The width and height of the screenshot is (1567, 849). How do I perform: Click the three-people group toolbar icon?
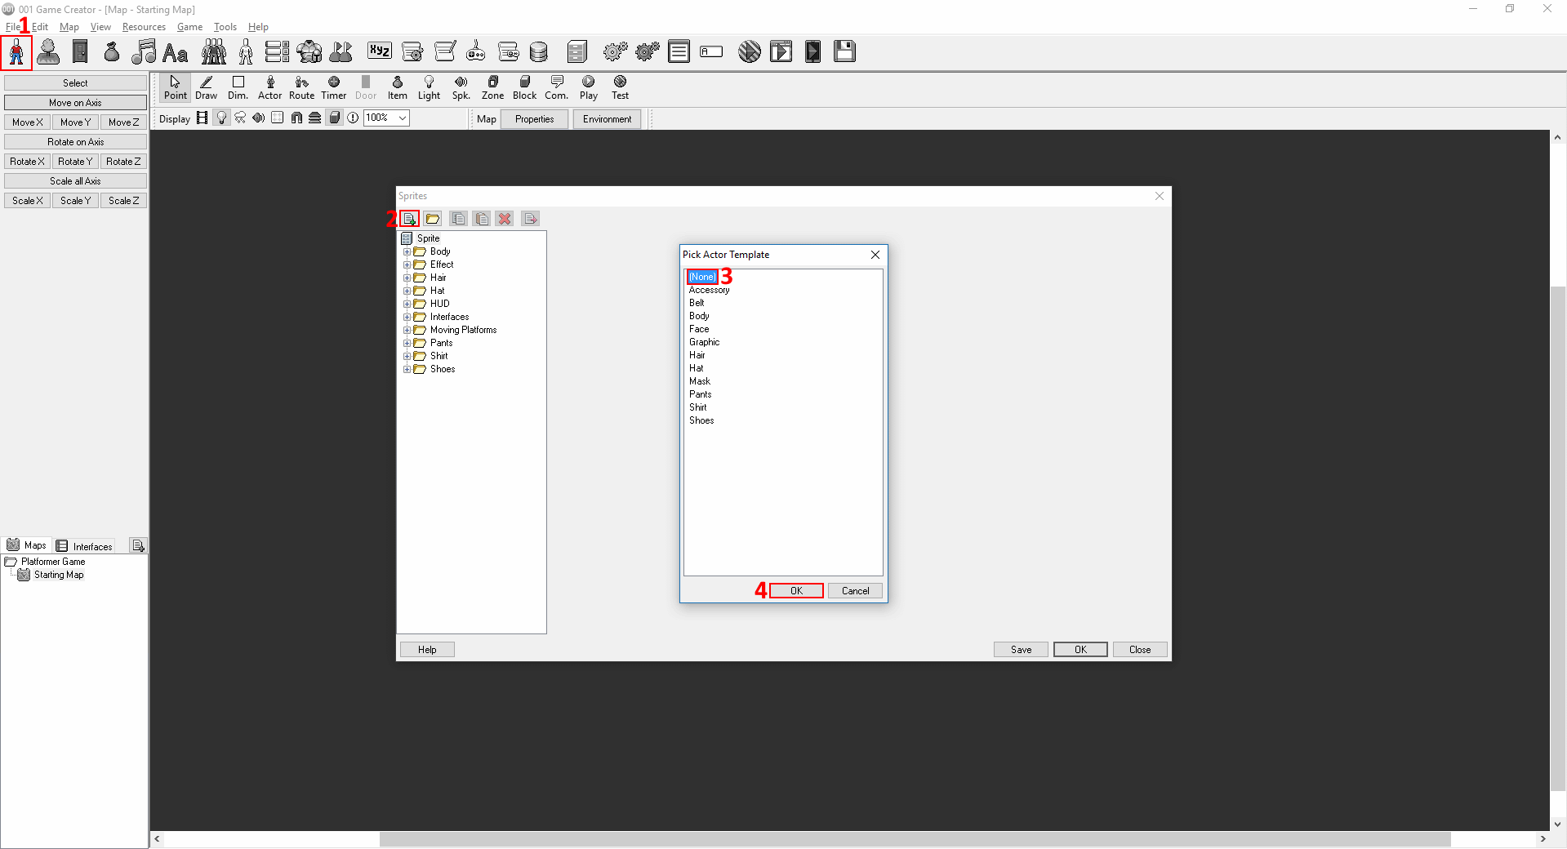214,52
